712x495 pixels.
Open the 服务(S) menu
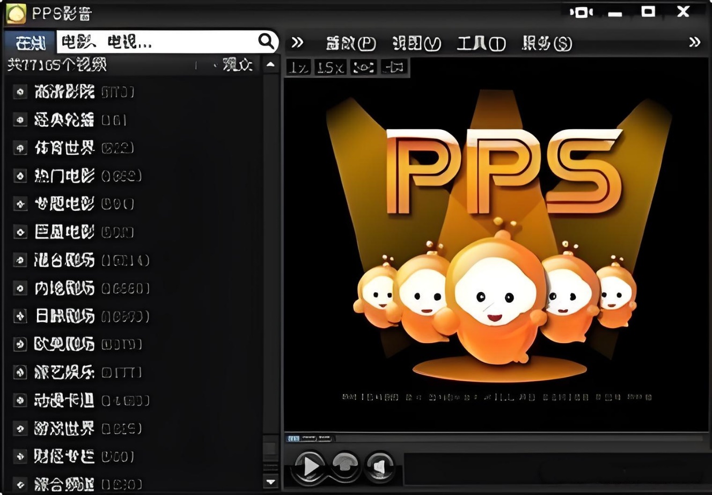(x=547, y=43)
